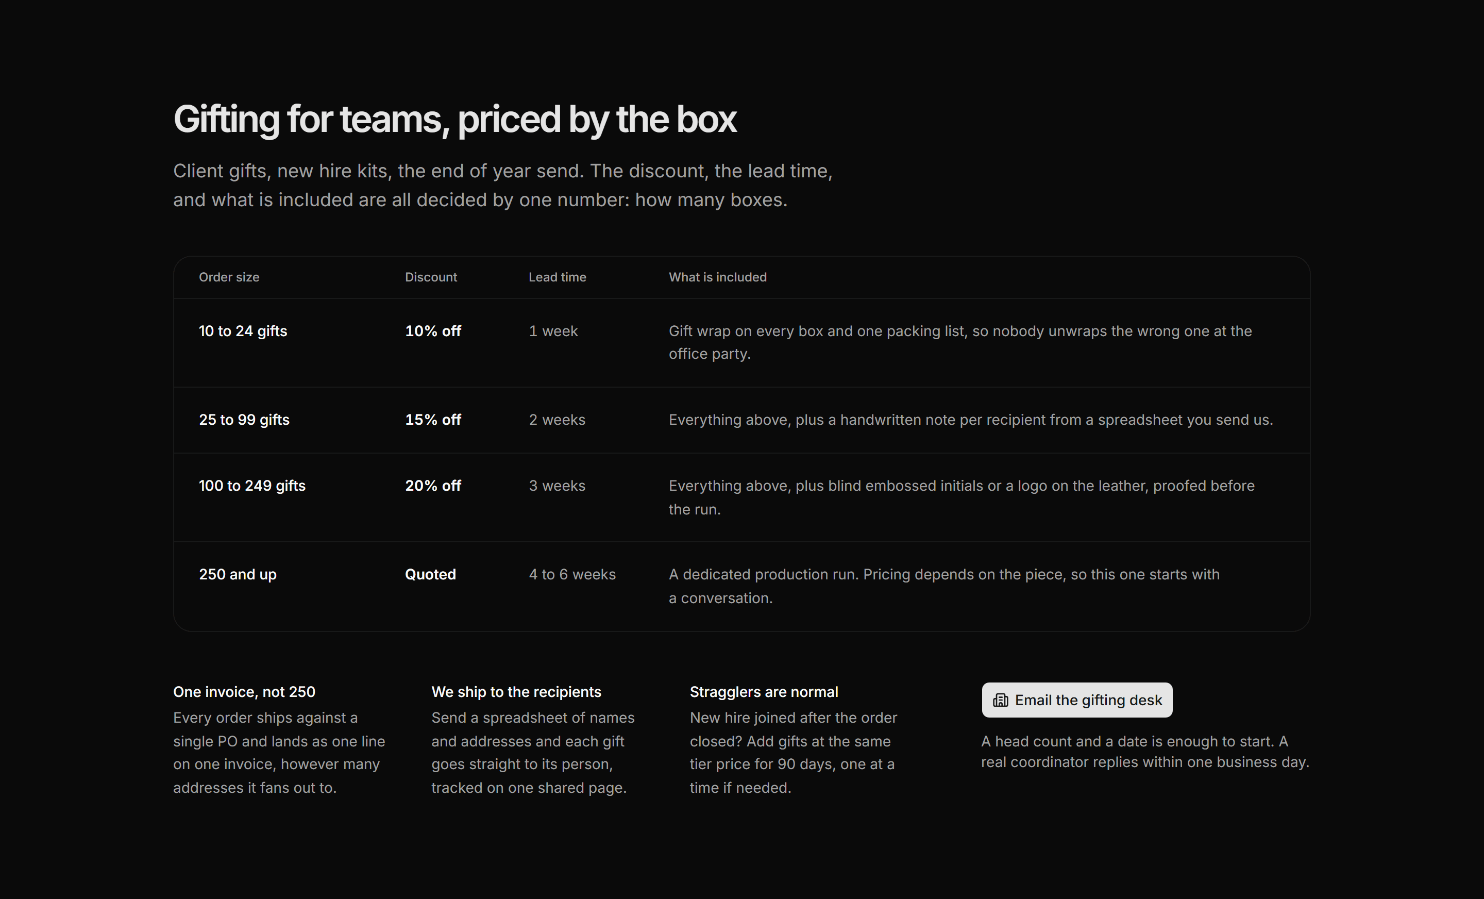Click the 'Stragglers are normal' heading
Image resolution: width=1484 pixels, height=899 pixels.
(764, 692)
